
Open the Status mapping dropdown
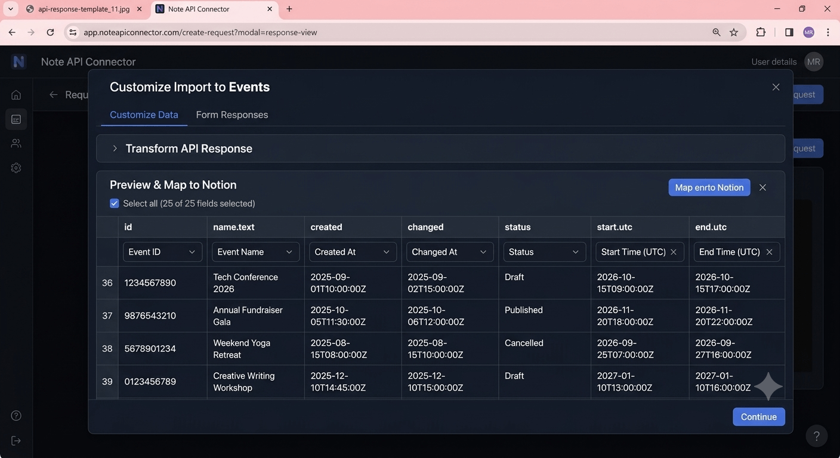tap(544, 252)
